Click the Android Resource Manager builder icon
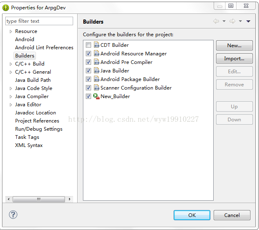 (x=97, y=53)
